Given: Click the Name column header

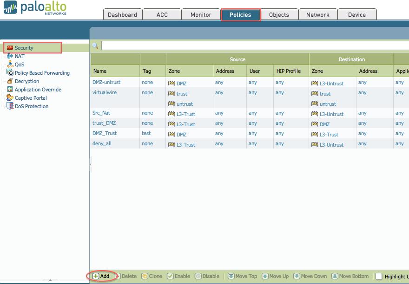Looking at the screenshot, I should coord(100,71).
